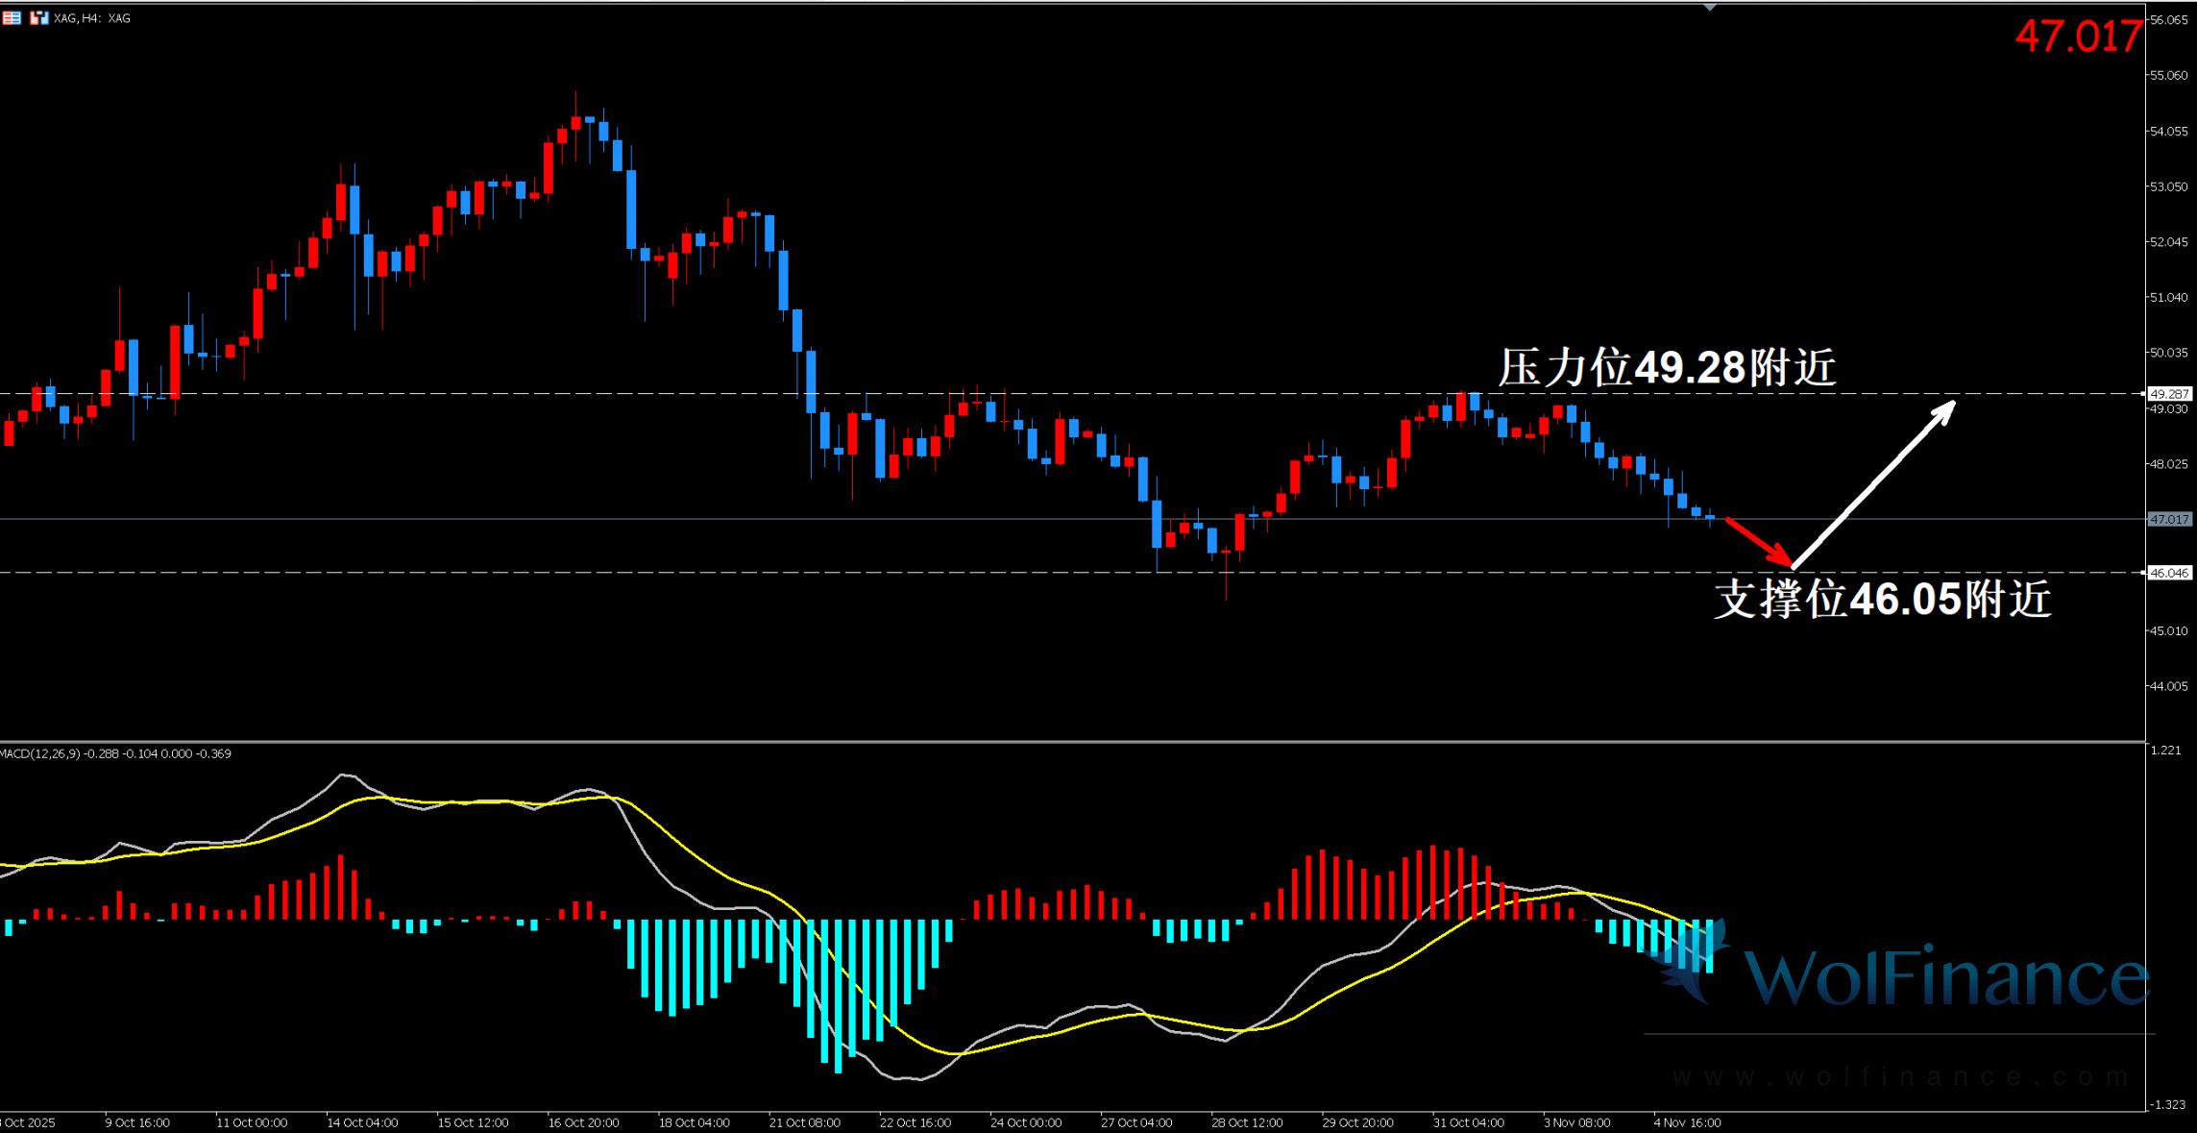Select the white upward arrow object

click(x=1873, y=483)
